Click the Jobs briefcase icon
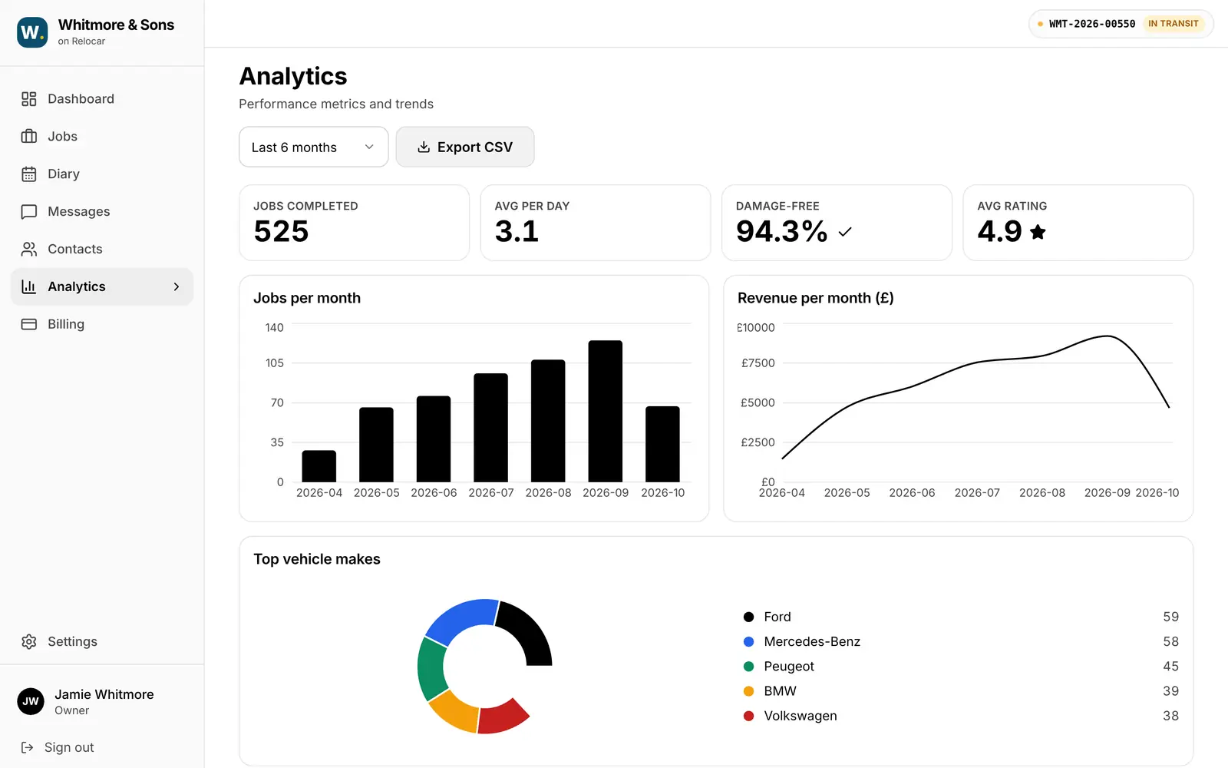1228x768 pixels. click(x=29, y=137)
